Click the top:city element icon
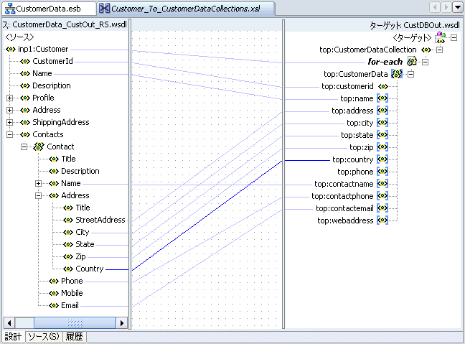The image size is (465, 344). [x=382, y=123]
